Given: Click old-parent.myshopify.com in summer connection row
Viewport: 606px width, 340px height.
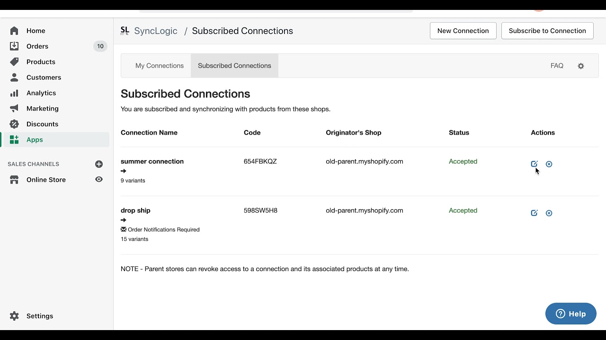Looking at the screenshot, I should [x=365, y=161].
